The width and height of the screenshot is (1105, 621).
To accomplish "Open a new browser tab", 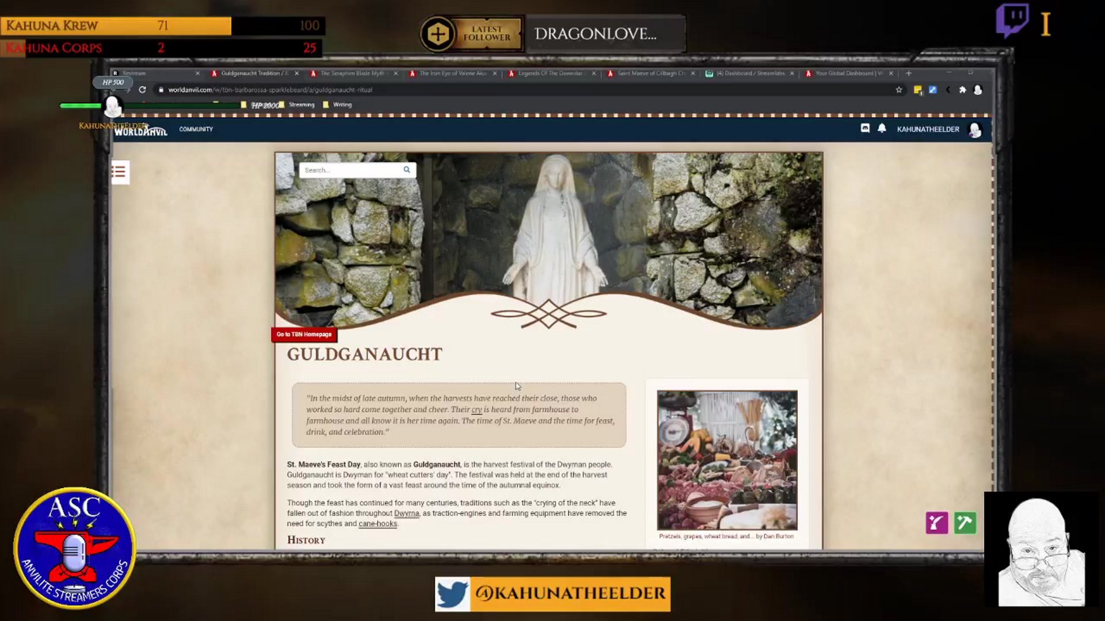I will click(x=909, y=73).
